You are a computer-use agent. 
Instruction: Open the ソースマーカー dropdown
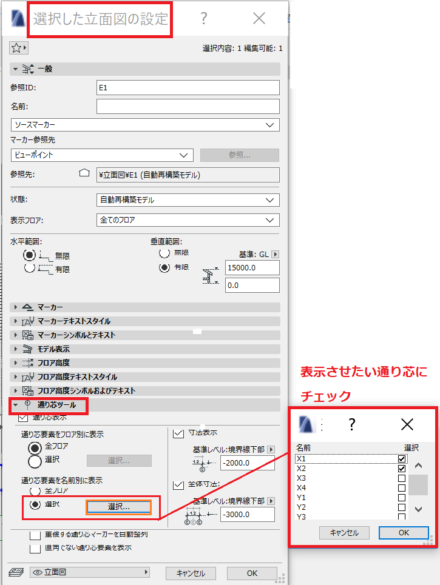click(145, 125)
